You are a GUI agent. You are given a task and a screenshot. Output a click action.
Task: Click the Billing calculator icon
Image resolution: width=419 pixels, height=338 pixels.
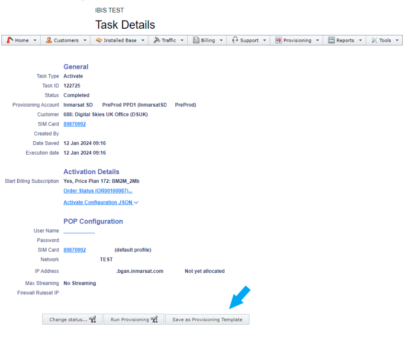(x=196, y=41)
